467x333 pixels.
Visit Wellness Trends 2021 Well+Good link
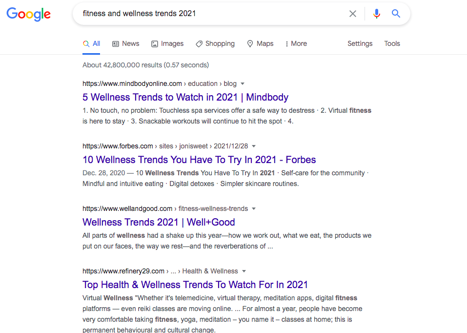pyautogui.click(x=159, y=222)
